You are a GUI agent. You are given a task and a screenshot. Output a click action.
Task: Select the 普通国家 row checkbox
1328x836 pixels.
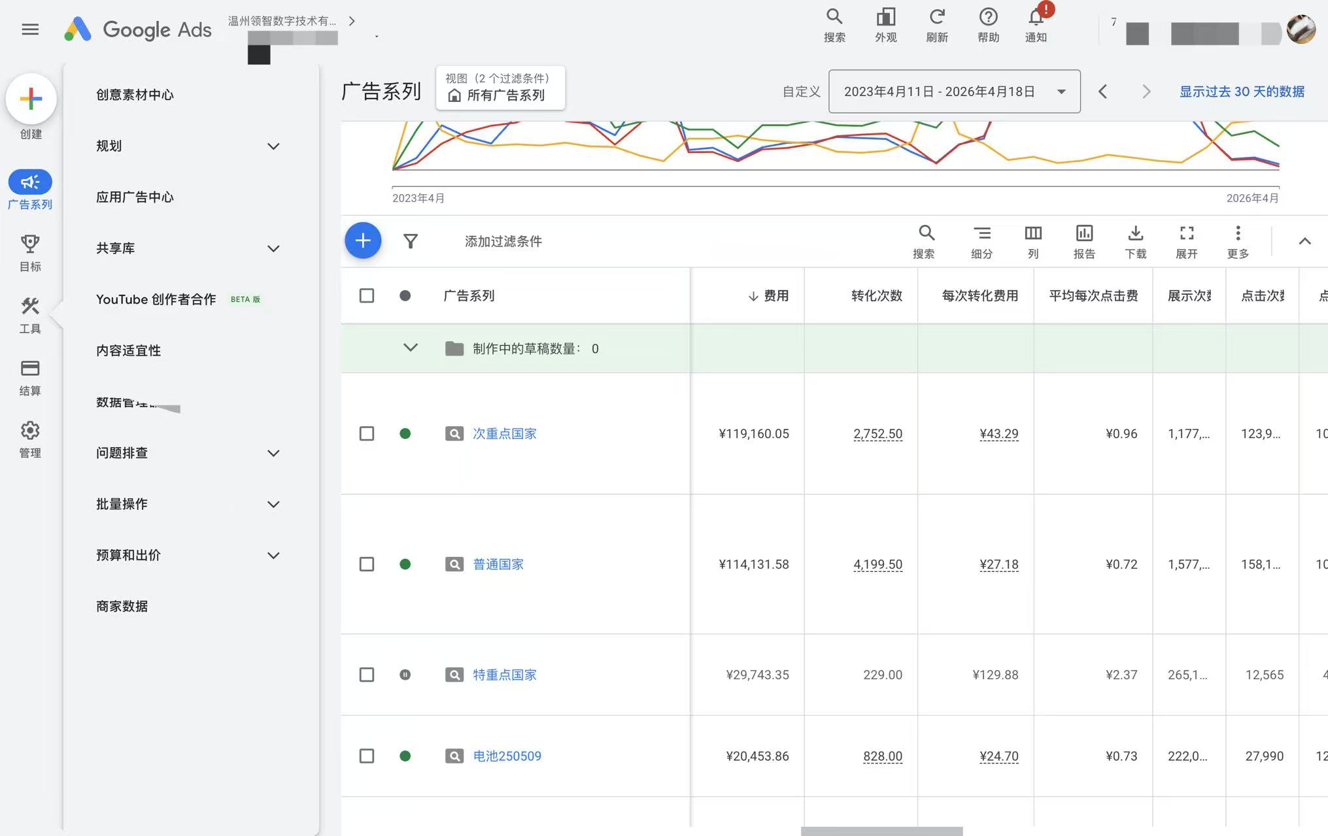pyautogui.click(x=367, y=564)
